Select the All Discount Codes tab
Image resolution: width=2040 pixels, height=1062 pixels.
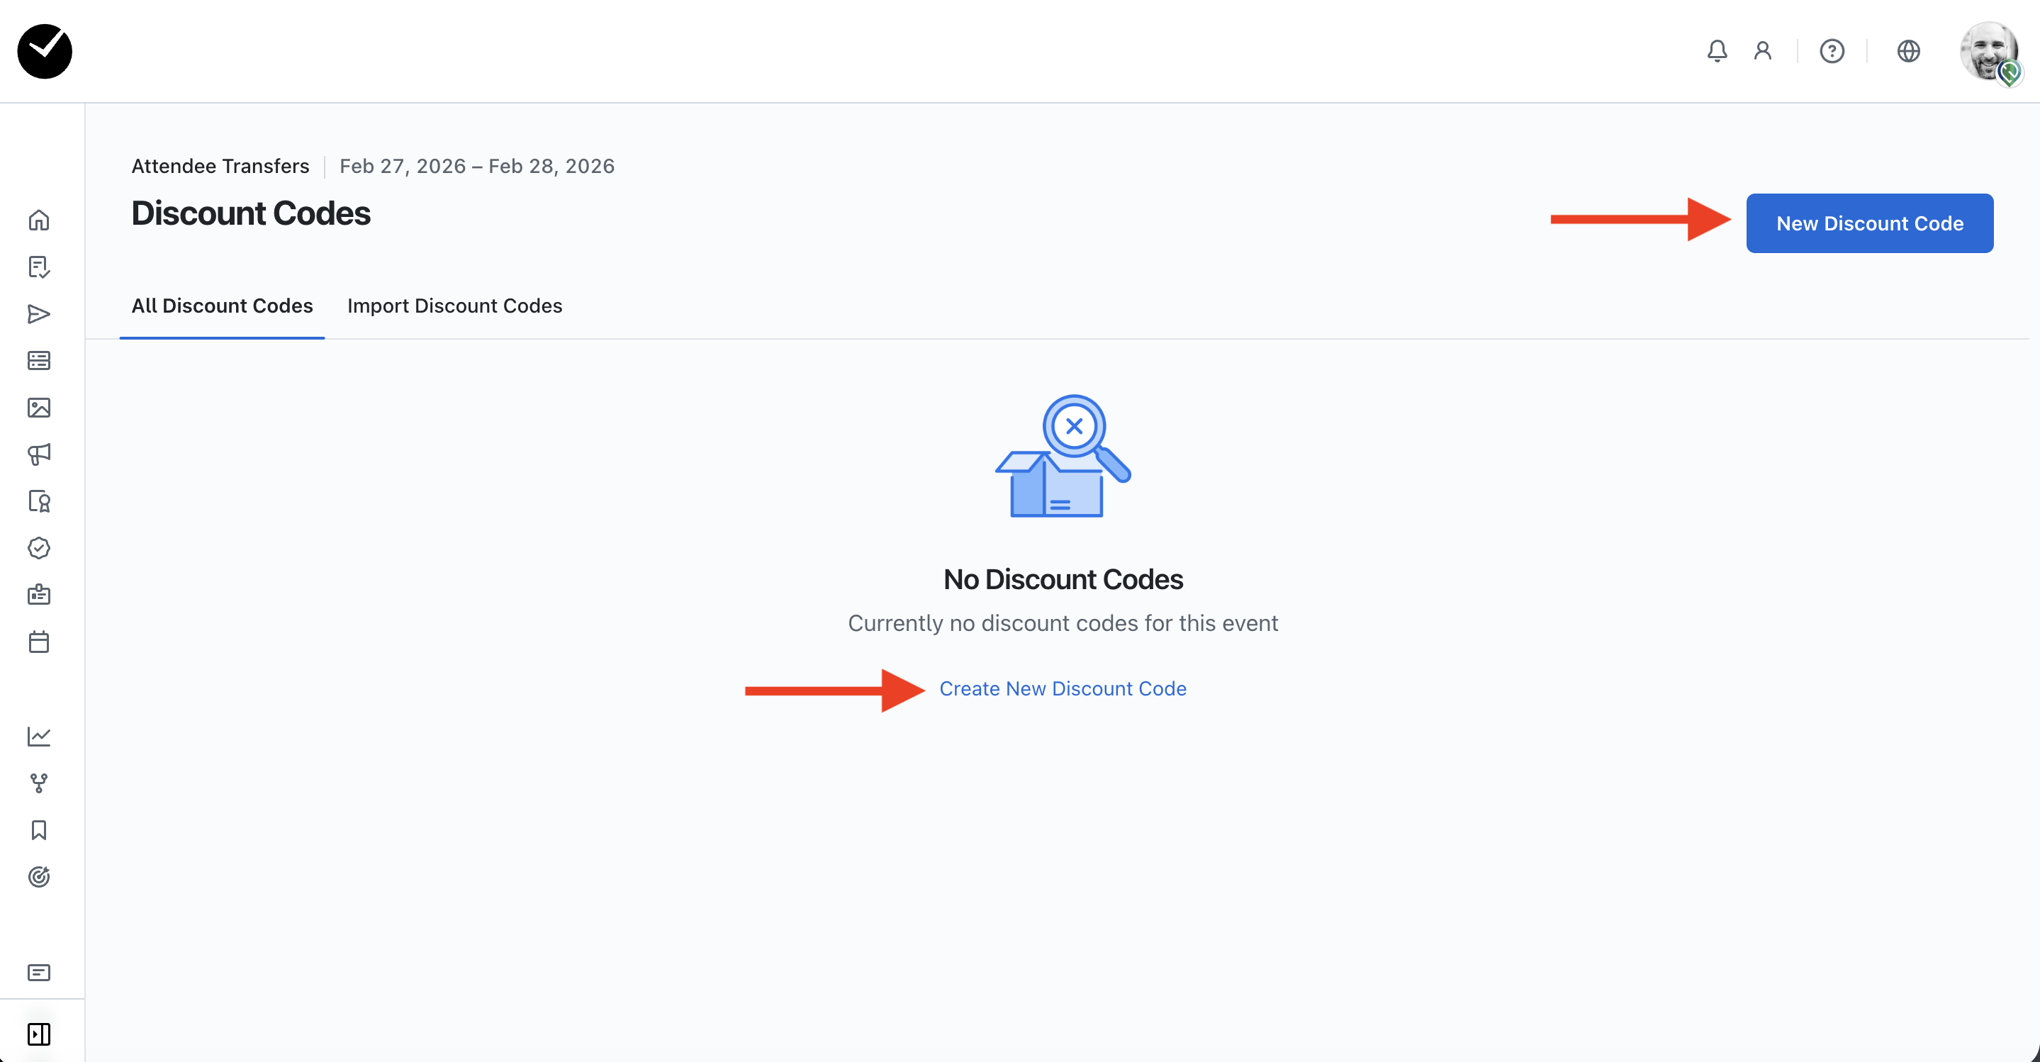(x=222, y=306)
